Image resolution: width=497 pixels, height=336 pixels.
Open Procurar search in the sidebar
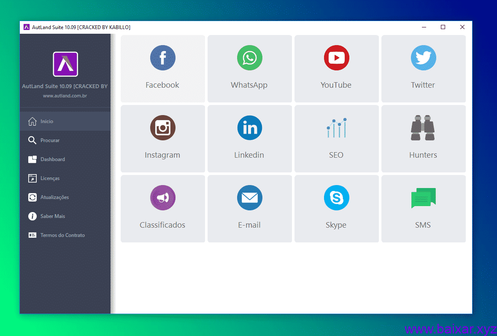(x=50, y=140)
